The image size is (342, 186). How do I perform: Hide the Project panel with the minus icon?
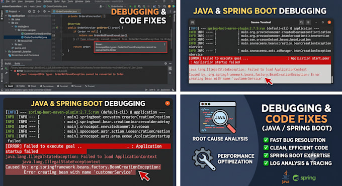[x=49, y=12]
